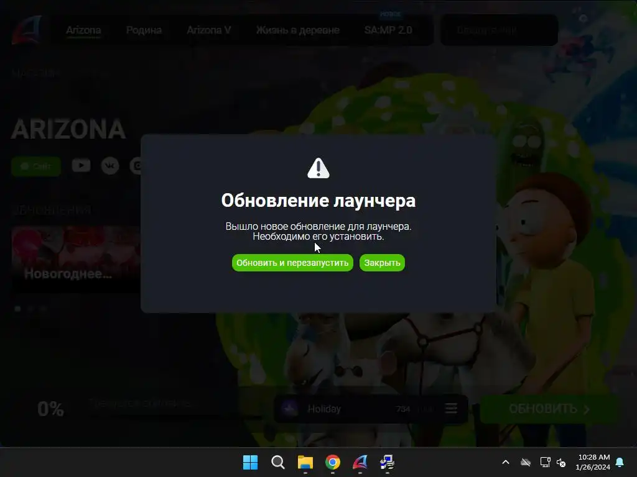
Task: Click the muted volume tray icon
Action: click(561, 462)
